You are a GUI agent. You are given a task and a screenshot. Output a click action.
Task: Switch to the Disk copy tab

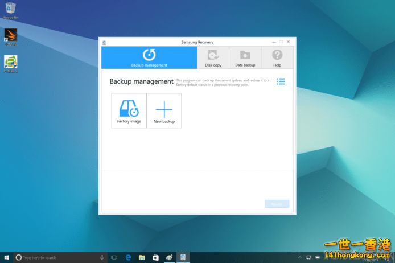[x=213, y=57]
